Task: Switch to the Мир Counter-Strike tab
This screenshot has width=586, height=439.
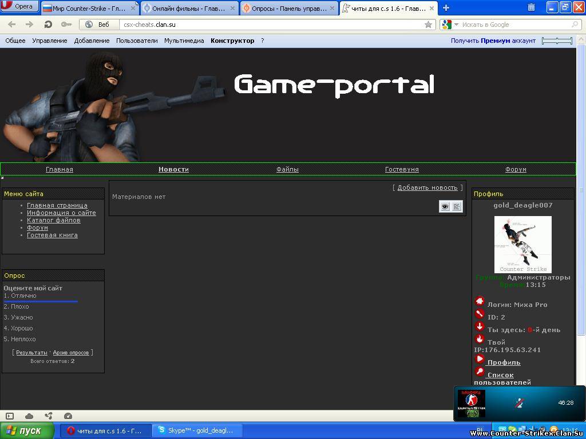Action: [x=90, y=8]
